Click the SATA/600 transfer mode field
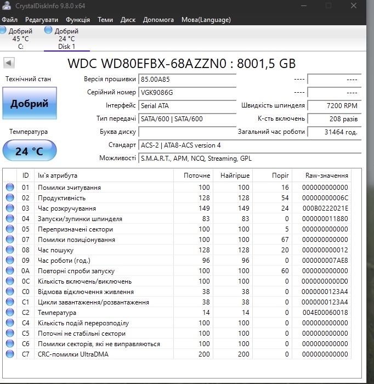 point(187,119)
